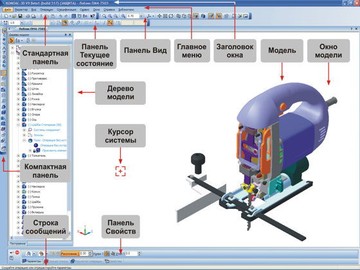This screenshot has width=360, height=270.
Task: Toggle the orange Snaps button in Current State panel
Action: coord(65,22)
